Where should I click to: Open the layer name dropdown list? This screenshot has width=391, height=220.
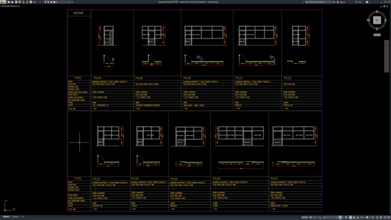tap(64, 2)
